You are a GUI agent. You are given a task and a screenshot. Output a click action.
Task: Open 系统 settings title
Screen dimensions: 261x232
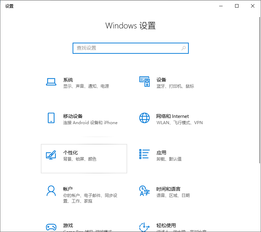coord(68,80)
